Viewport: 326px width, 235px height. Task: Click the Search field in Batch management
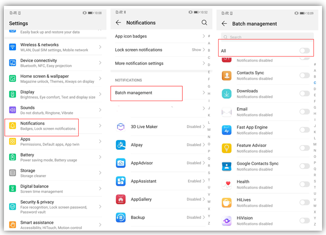tap(268, 37)
